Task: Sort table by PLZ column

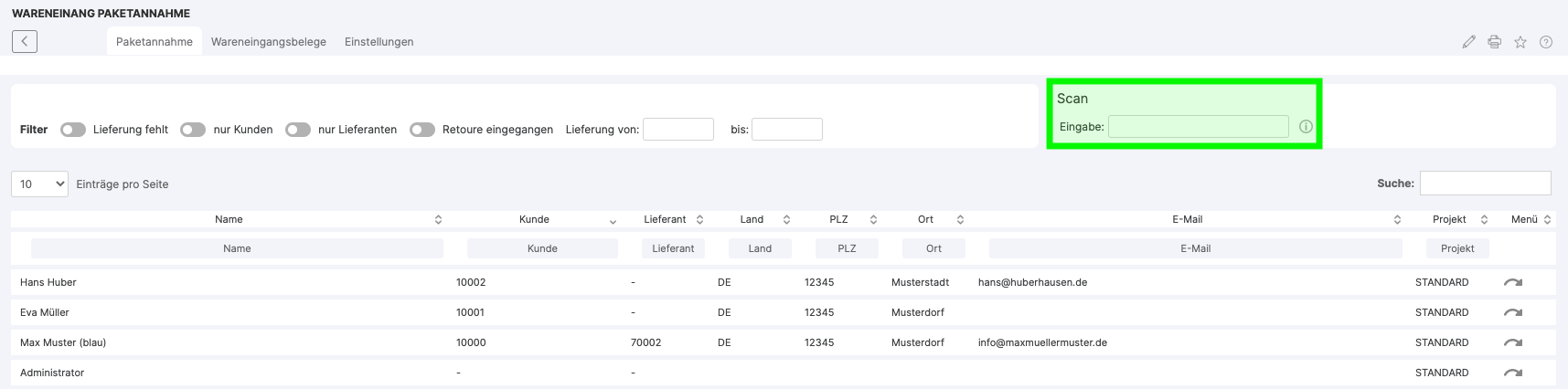Action: 838,219
